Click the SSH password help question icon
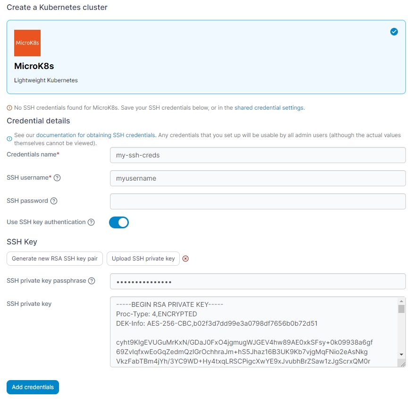Image resolution: width=413 pixels, height=399 pixels. [x=54, y=201]
